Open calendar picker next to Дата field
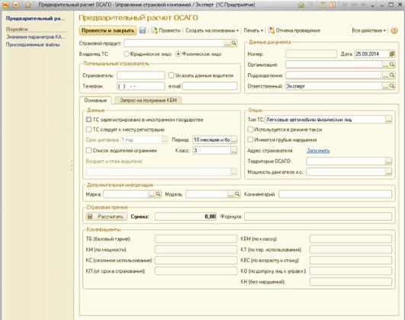405x320 pixels. point(392,54)
